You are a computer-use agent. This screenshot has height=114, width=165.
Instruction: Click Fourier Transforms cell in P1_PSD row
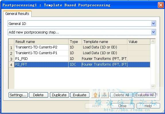point(105,59)
